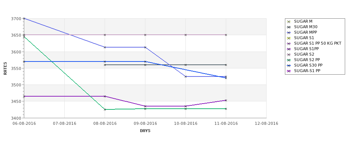Click the 09-08-2016 x-axis date label
This screenshot has height=157, width=358.
click(145, 124)
